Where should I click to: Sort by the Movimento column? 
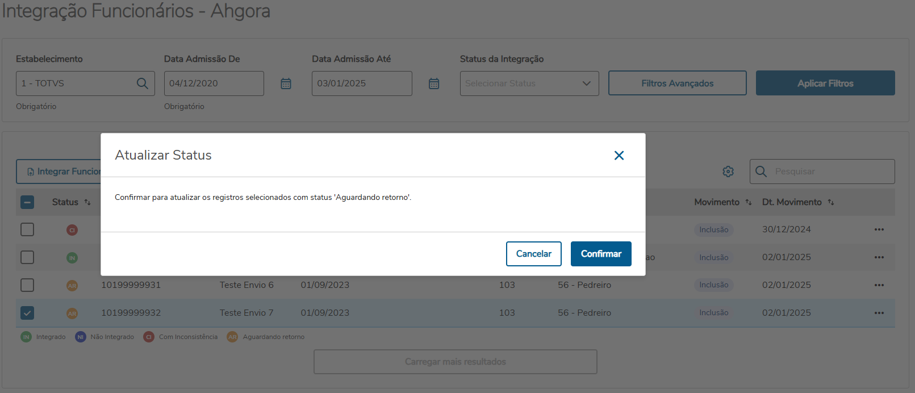pyautogui.click(x=748, y=202)
